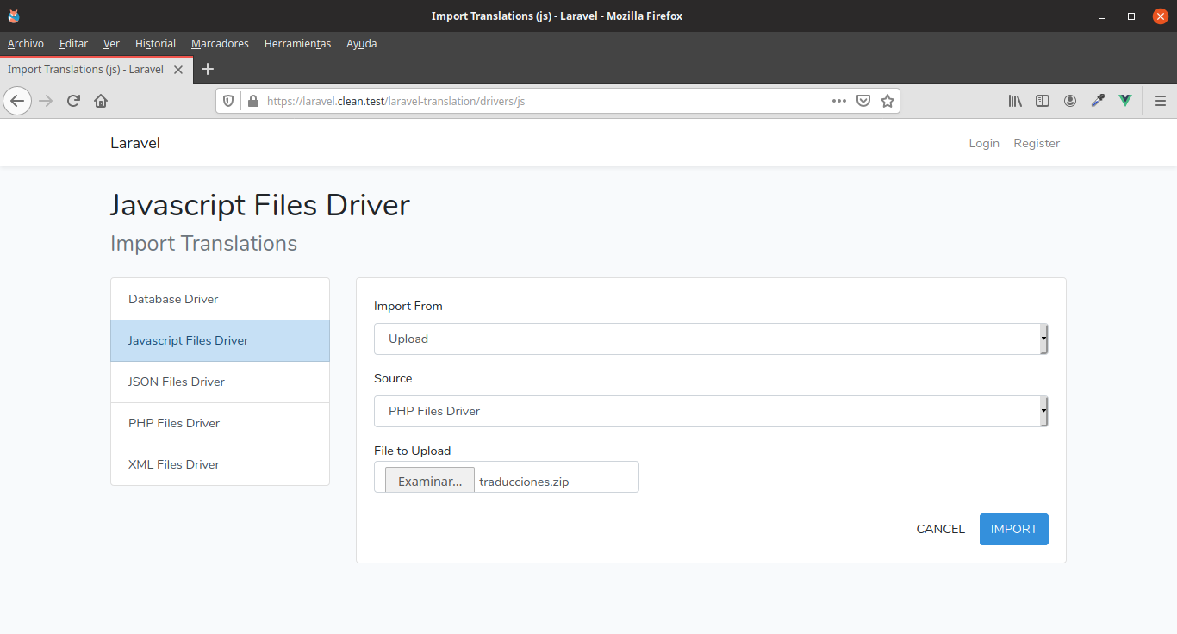1177x634 pixels.
Task: Click the CANCEL button
Action: coord(940,529)
